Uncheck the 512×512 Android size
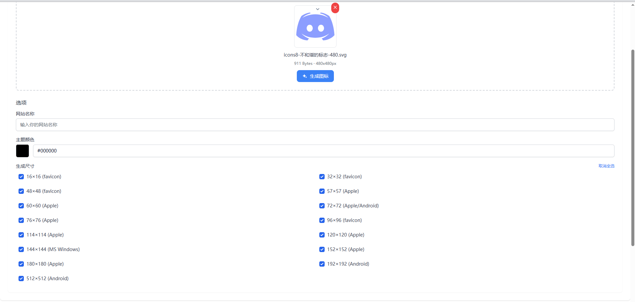The image size is (635, 302). point(21,279)
